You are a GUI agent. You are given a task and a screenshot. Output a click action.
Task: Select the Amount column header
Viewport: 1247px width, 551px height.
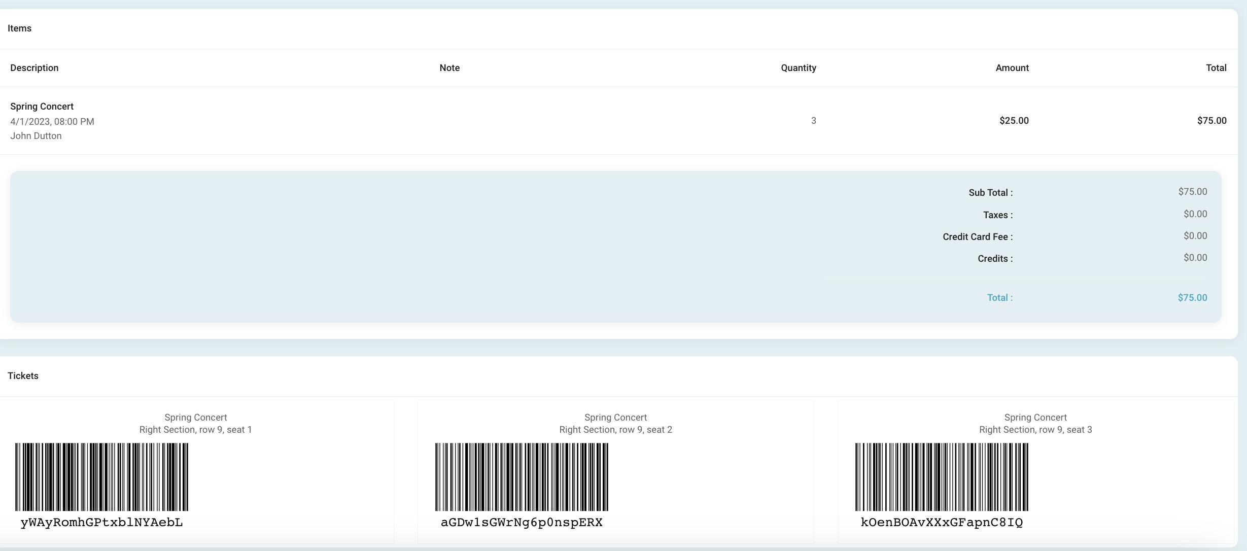tap(1012, 68)
